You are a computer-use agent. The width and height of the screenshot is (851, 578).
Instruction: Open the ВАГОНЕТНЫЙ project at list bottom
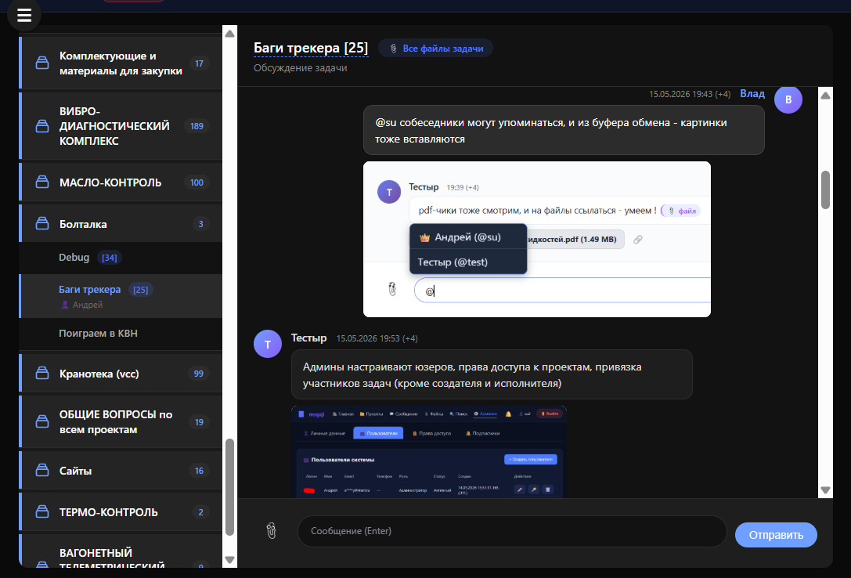121,552
